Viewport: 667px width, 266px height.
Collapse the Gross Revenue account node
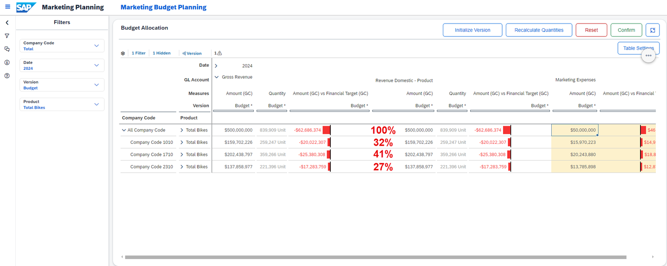pyautogui.click(x=216, y=77)
